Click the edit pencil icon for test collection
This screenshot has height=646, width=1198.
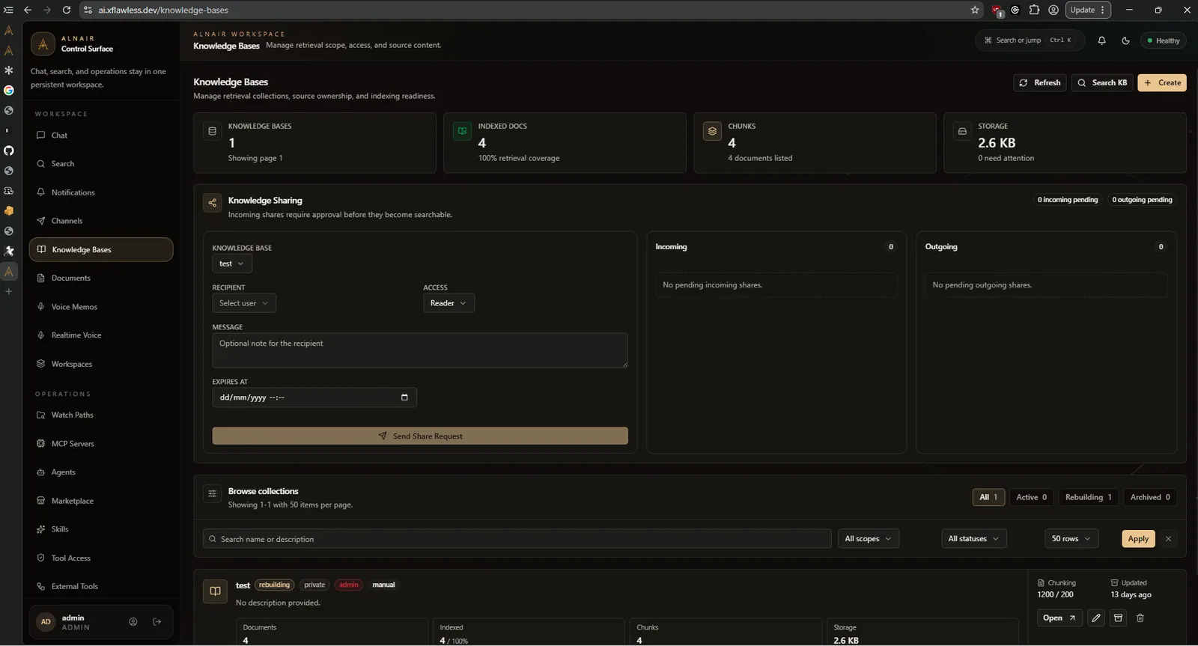(x=1096, y=618)
